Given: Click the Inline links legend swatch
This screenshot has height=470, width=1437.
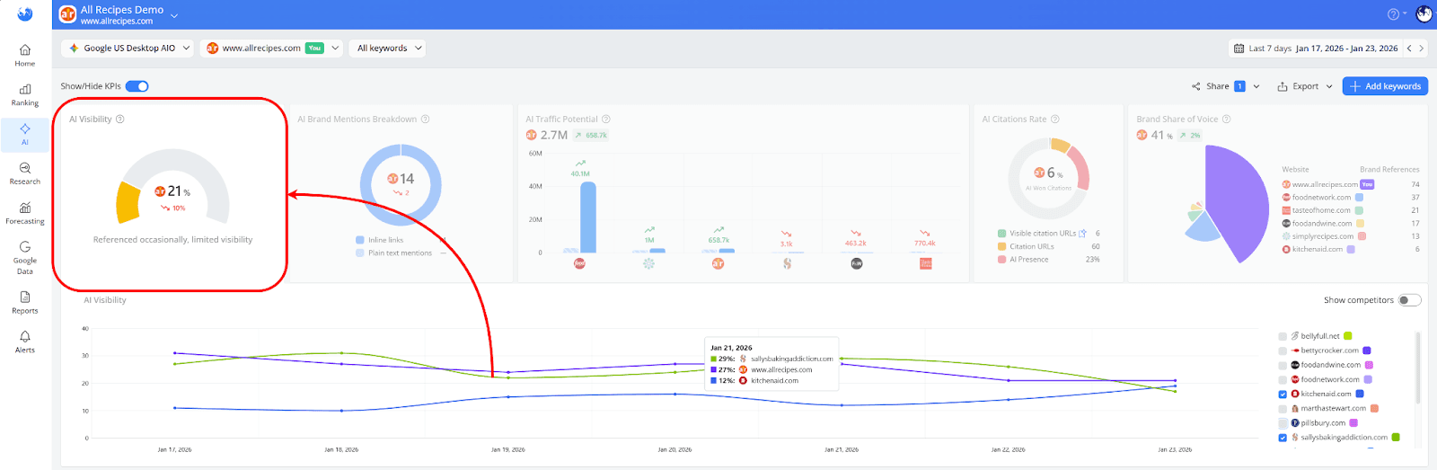Looking at the screenshot, I should [360, 240].
